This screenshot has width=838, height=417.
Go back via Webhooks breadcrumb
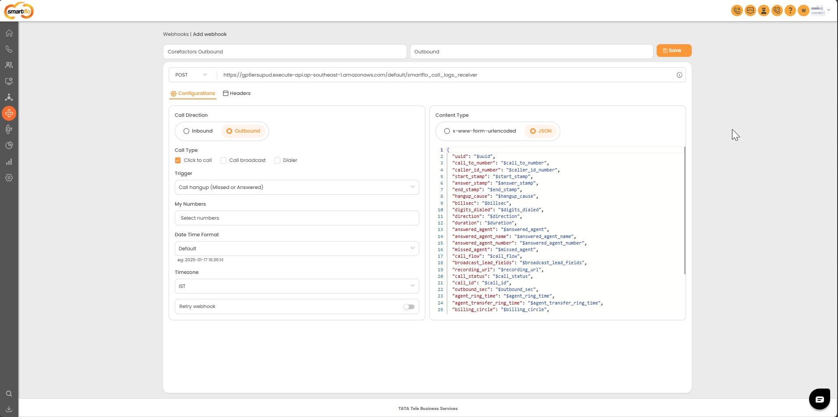(176, 34)
